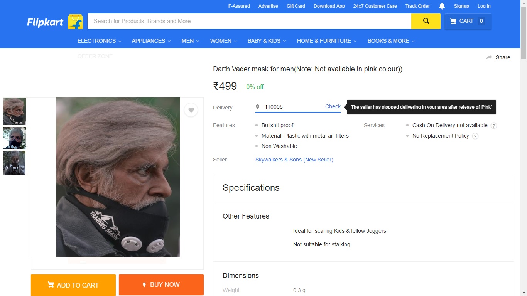This screenshot has height=296, width=527.
Task: Click the OFFER ZONE menu item
Action: point(95,56)
